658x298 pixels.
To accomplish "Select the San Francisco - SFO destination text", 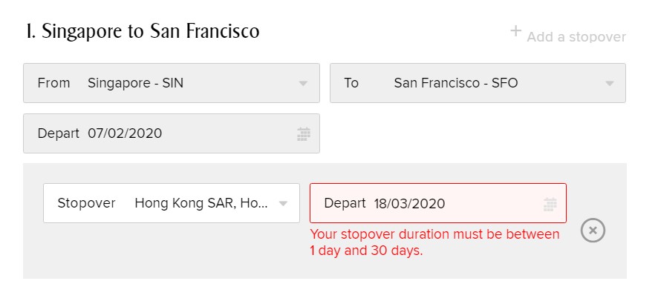I will (x=456, y=83).
